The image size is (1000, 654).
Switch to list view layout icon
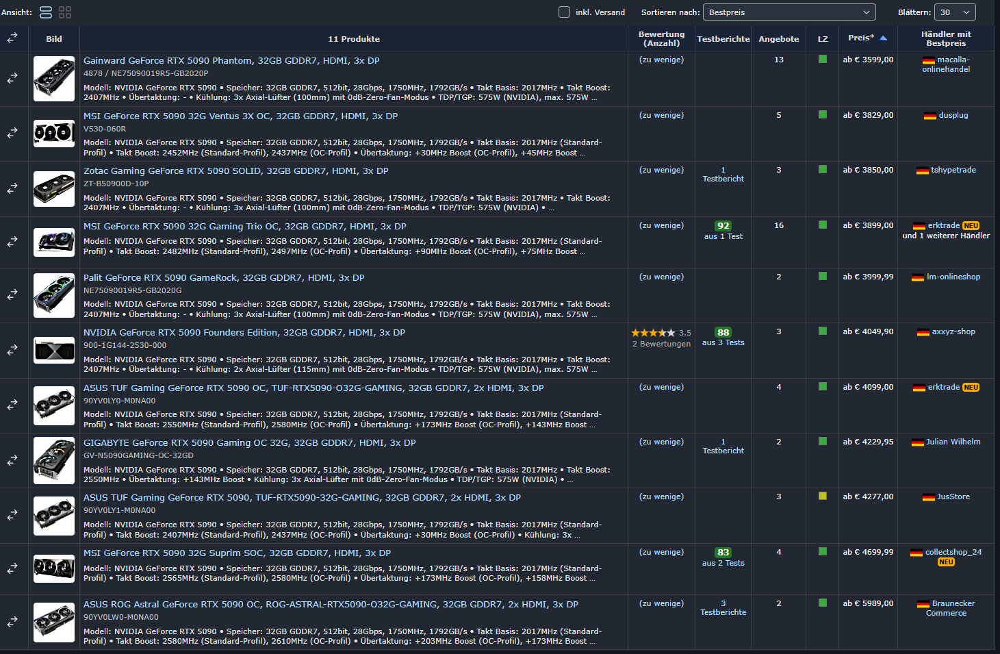coord(46,12)
